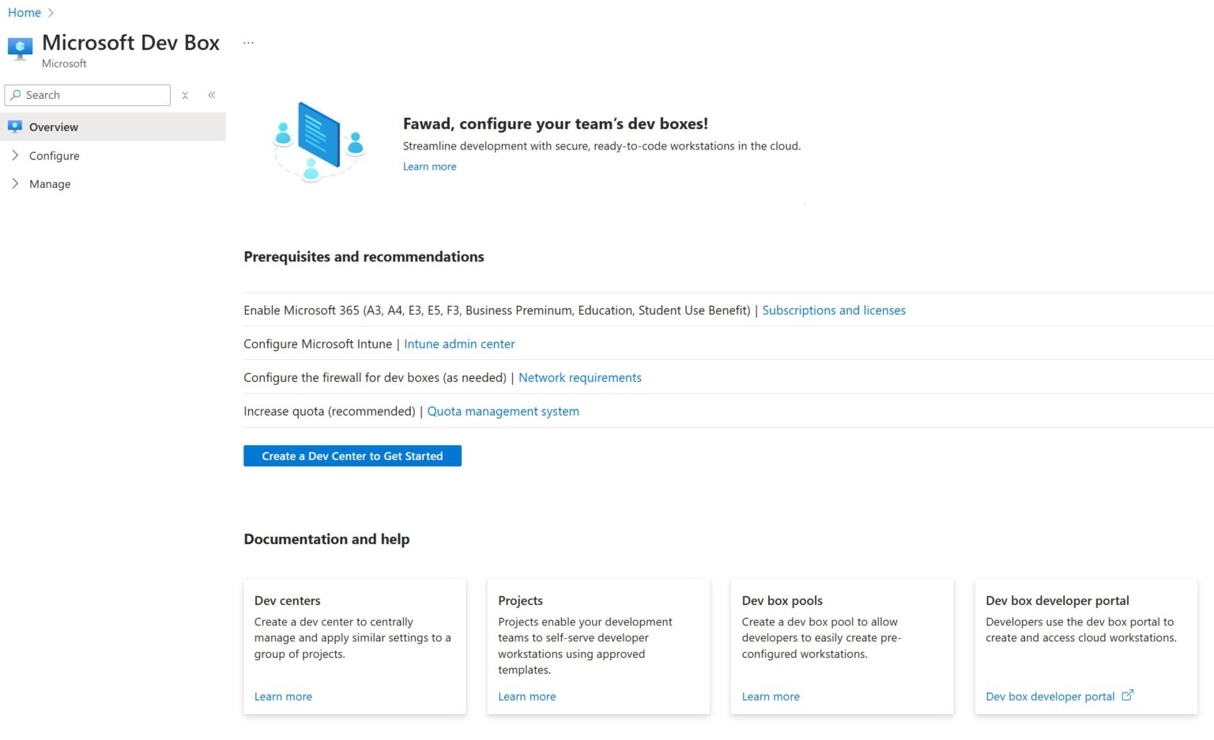Collapse the sidebar using the double-chevron icon
The image size is (1214, 740).
point(211,95)
